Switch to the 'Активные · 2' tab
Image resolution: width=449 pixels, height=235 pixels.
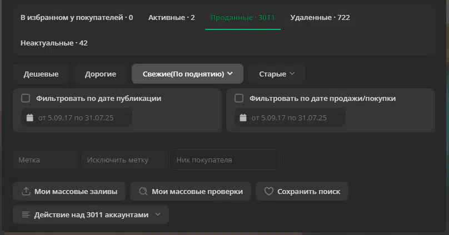click(172, 17)
